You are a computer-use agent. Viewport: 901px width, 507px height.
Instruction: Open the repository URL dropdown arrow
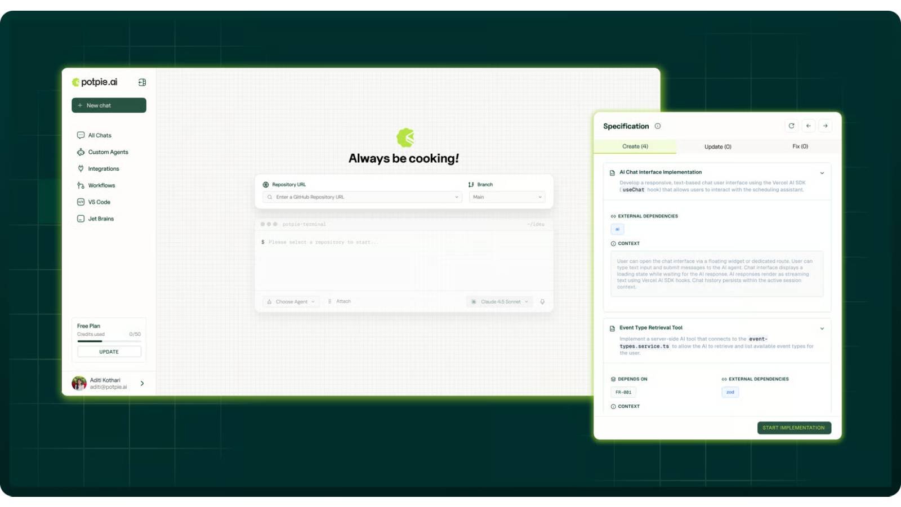pyautogui.click(x=456, y=197)
